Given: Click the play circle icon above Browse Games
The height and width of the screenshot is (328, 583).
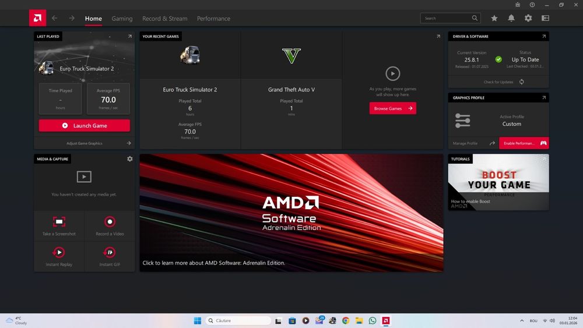Looking at the screenshot, I should tap(392, 73).
